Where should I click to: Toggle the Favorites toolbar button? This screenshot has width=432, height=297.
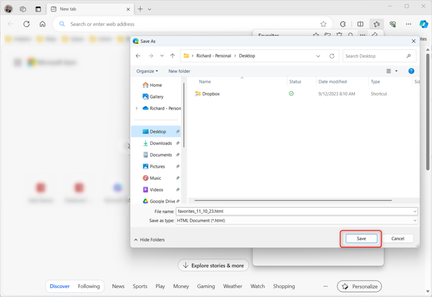tap(377, 24)
